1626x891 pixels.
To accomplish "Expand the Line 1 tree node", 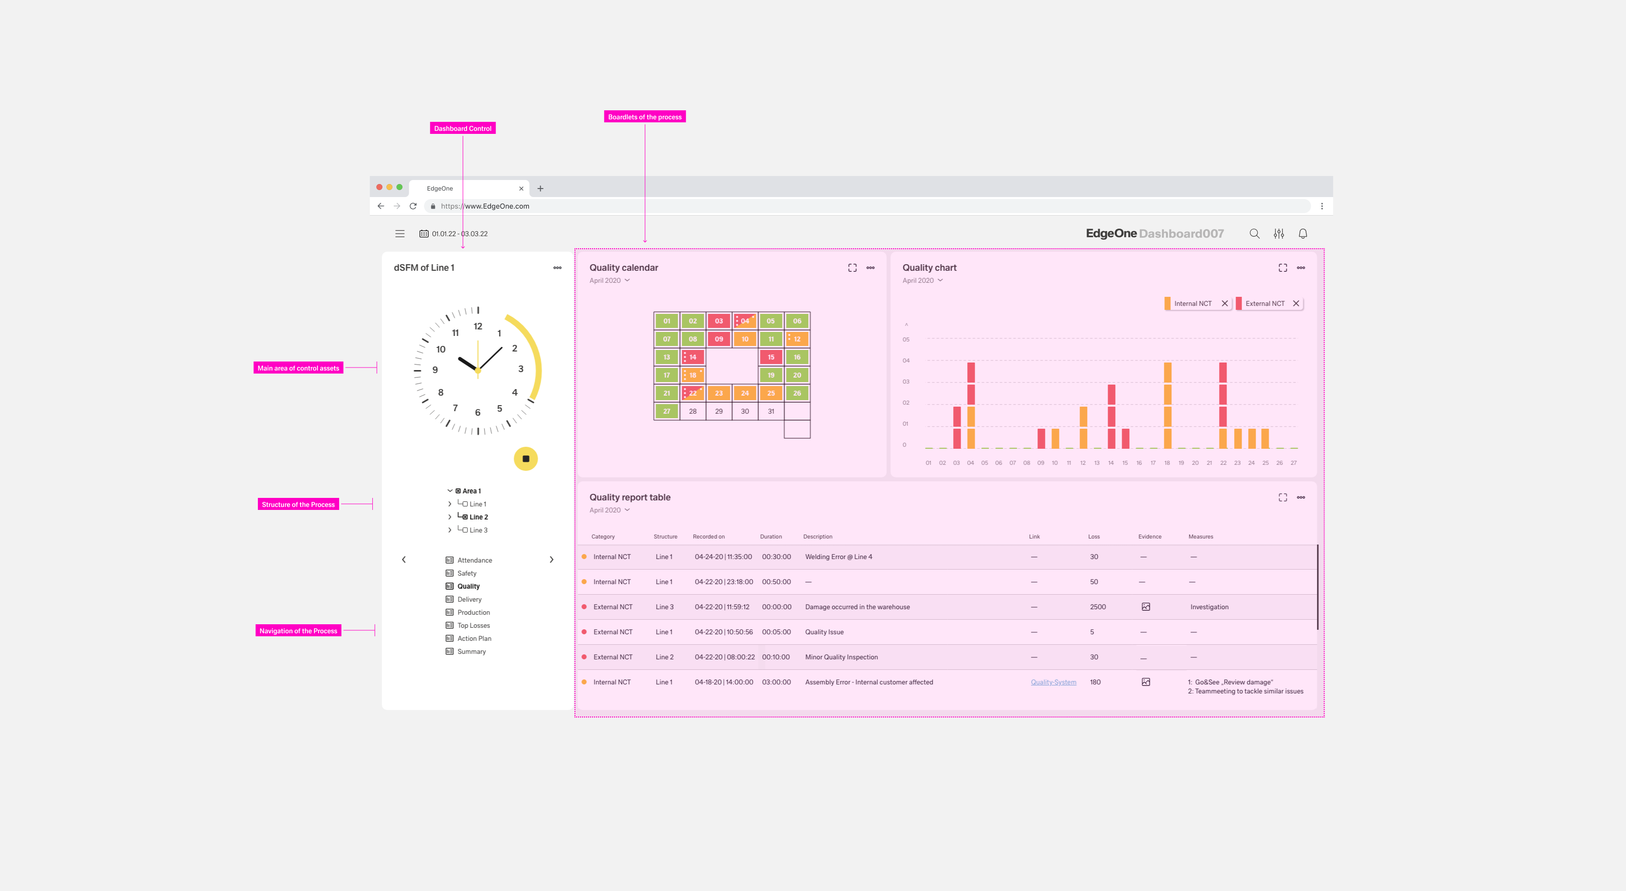I will coord(450,504).
